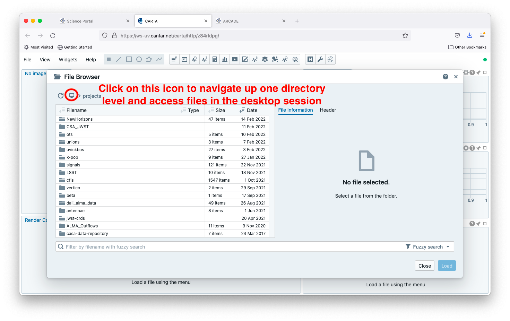Open the Firefox application menu
The image size is (510, 321).
click(482, 35)
